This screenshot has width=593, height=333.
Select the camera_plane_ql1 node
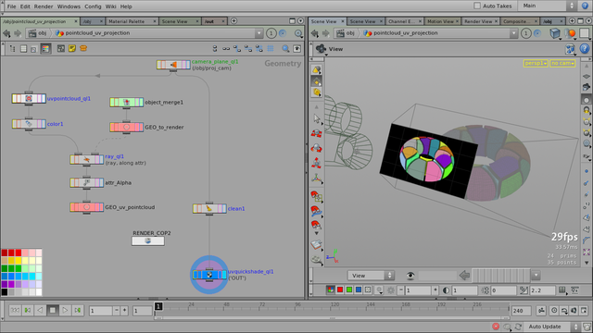pos(173,65)
